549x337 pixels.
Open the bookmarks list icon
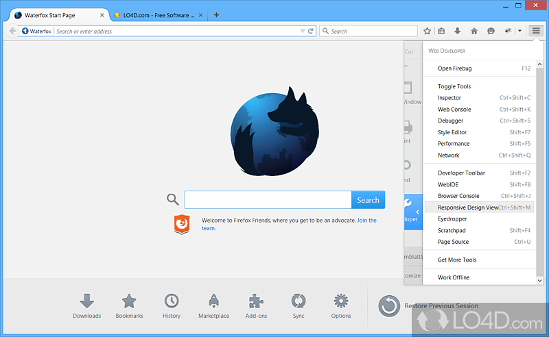coord(441,31)
